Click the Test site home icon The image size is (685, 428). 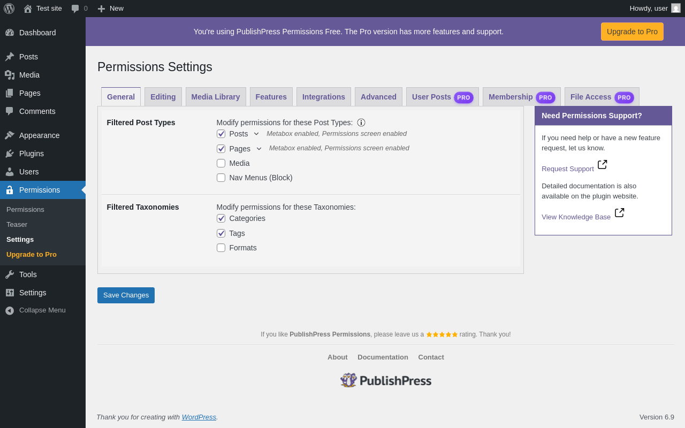[28, 9]
